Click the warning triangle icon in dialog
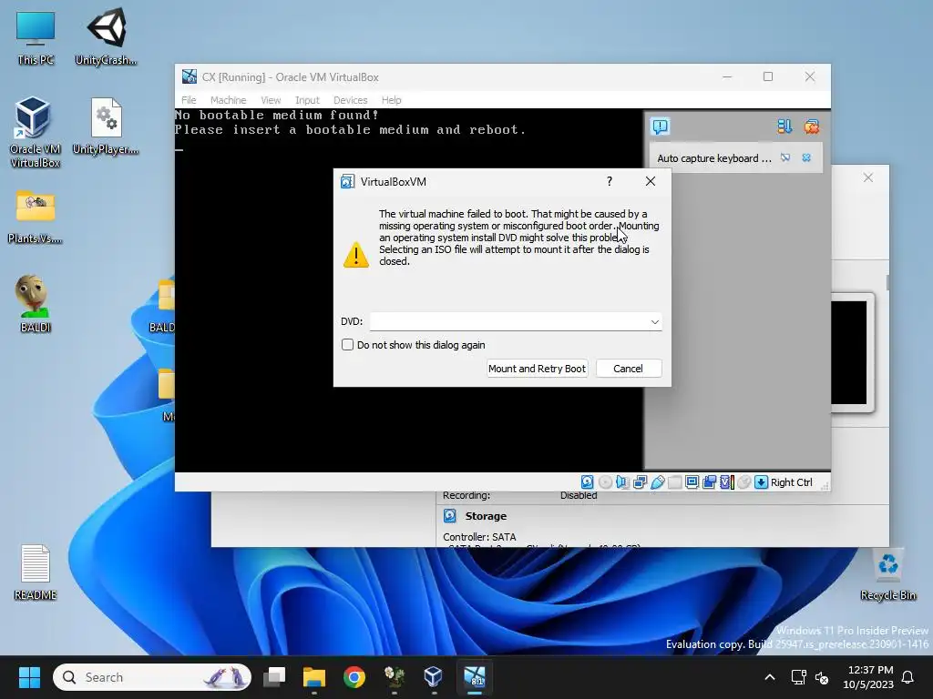This screenshot has width=933, height=699. click(x=356, y=255)
